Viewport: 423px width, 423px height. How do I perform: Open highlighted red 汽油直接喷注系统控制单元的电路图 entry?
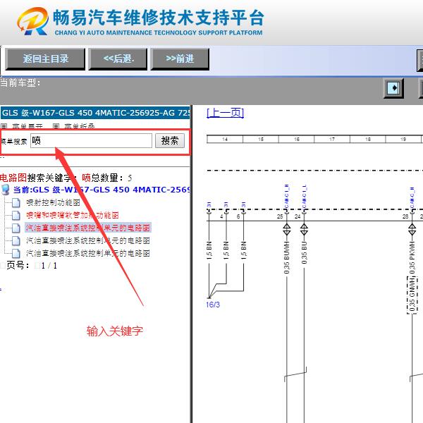click(x=88, y=228)
